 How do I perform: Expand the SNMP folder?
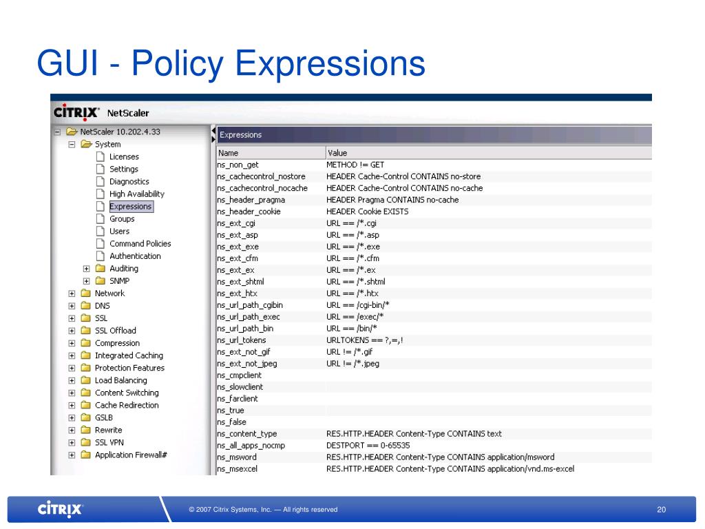(x=86, y=281)
